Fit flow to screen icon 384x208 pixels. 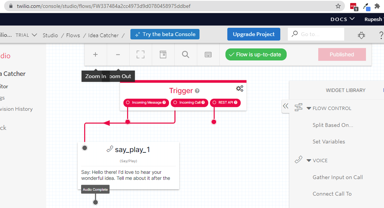click(x=141, y=54)
